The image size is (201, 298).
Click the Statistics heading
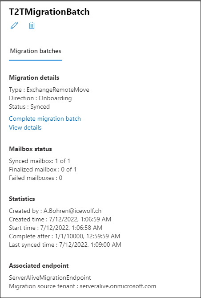click(22, 199)
